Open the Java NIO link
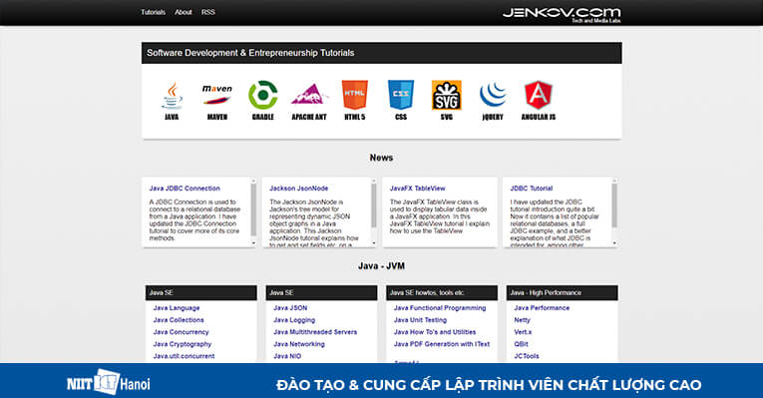 click(x=287, y=356)
